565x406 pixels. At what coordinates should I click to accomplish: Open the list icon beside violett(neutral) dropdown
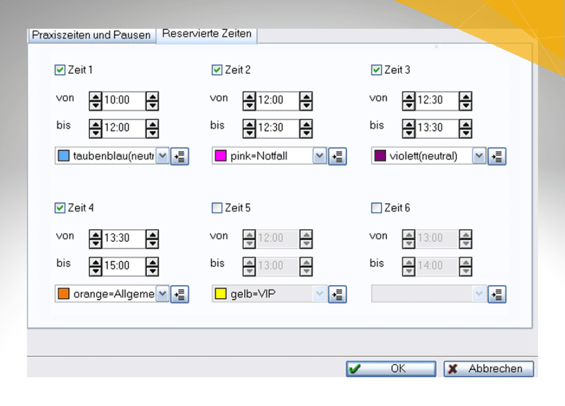pyautogui.click(x=497, y=156)
